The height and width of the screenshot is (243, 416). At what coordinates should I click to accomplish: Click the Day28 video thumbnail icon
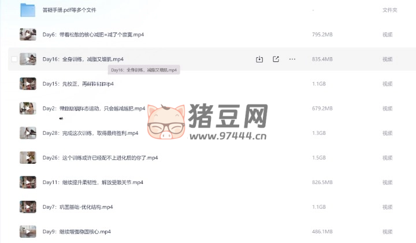pos(28,133)
